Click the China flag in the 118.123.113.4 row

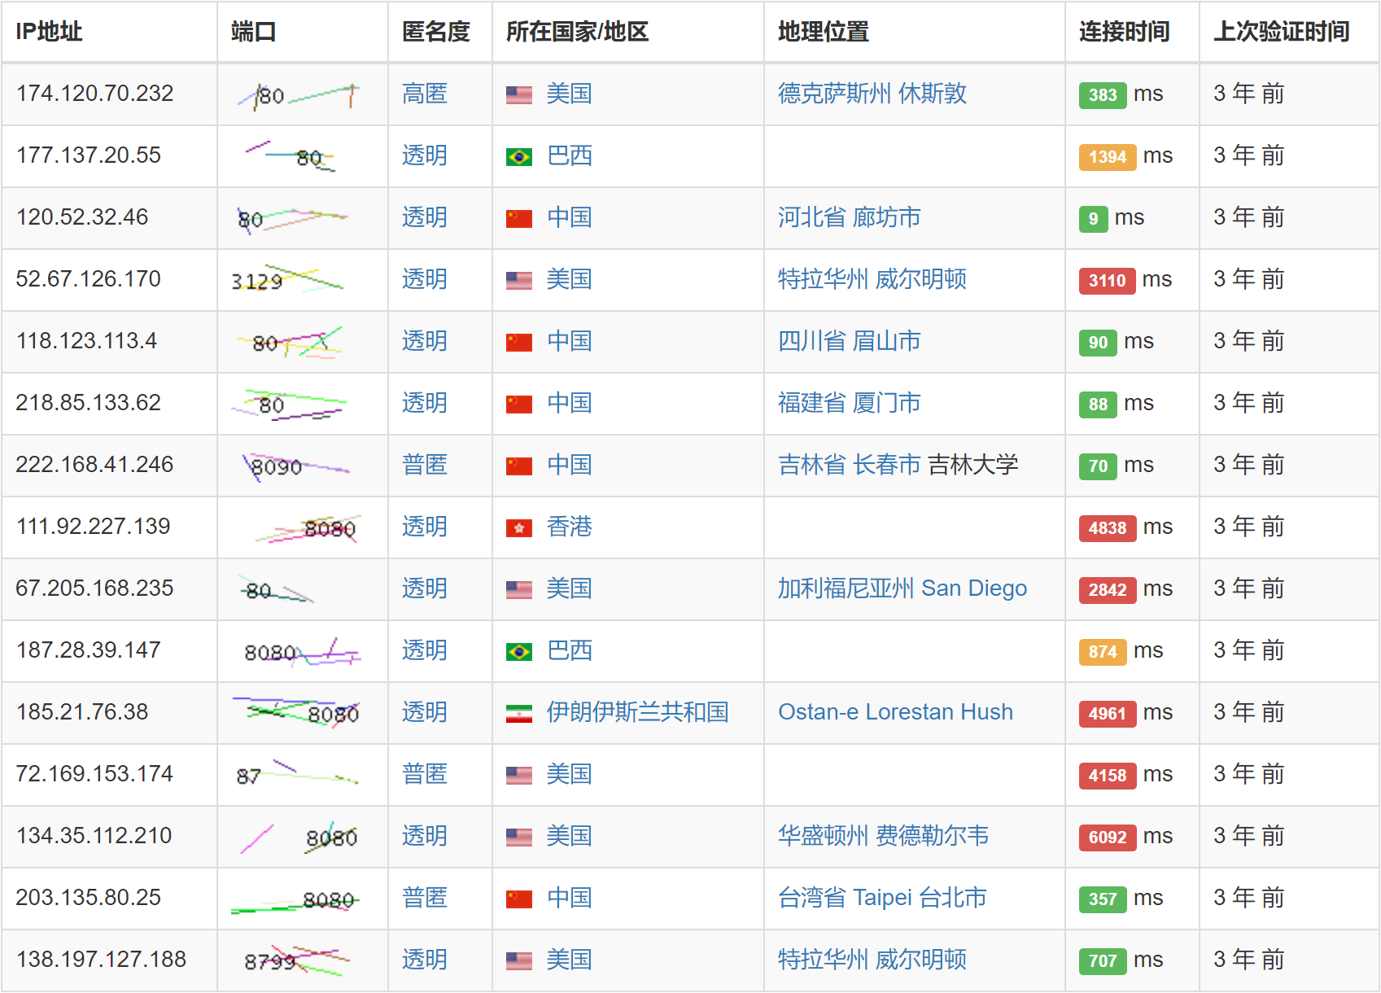pyautogui.click(x=518, y=342)
